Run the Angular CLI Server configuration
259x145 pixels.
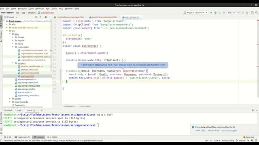[211, 12]
